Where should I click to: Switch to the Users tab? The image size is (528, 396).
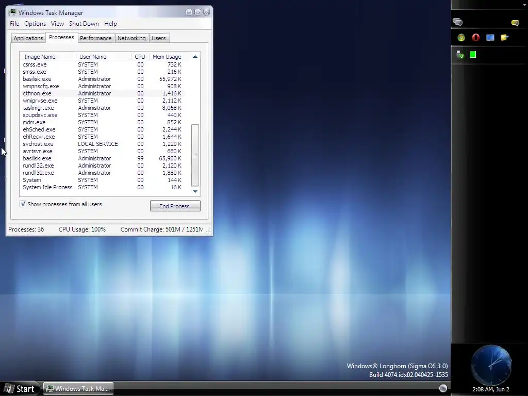click(x=159, y=38)
